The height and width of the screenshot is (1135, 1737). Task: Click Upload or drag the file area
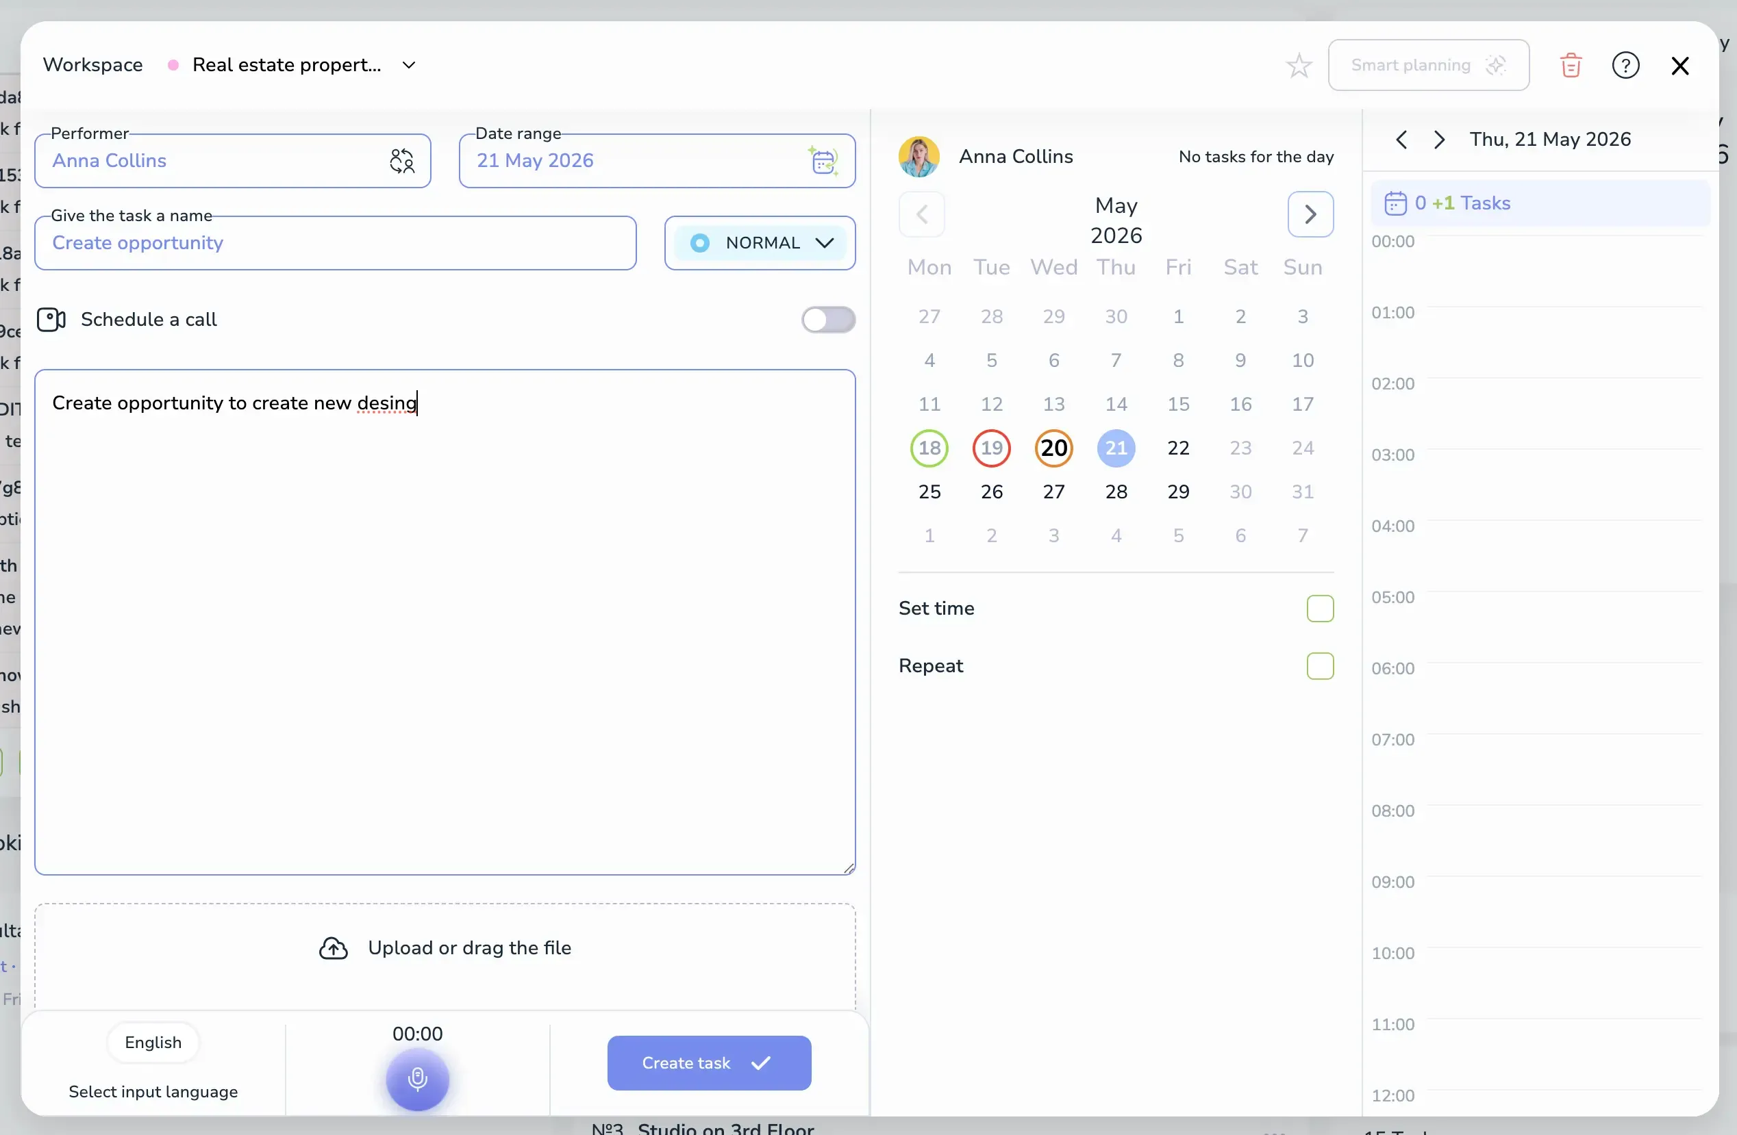(445, 956)
